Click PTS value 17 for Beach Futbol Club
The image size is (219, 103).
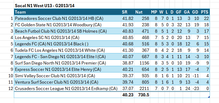(205, 31)
